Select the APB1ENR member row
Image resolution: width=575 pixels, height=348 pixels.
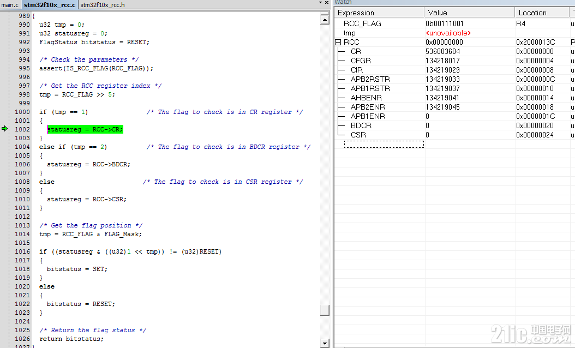(368, 116)
